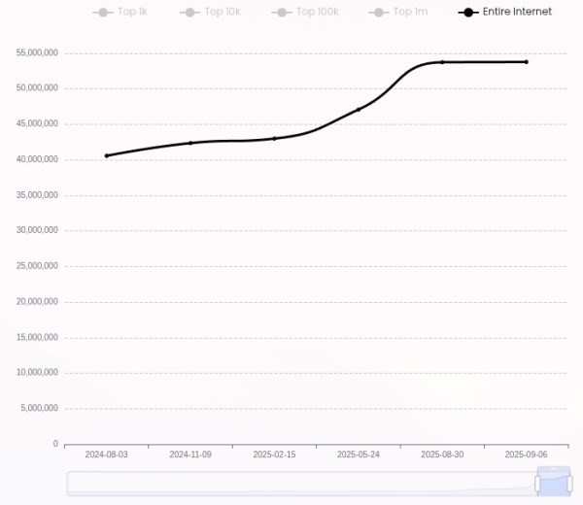Toggle the Top 1k legend series
Screen dimensions: 583x505
coord(120,12)
